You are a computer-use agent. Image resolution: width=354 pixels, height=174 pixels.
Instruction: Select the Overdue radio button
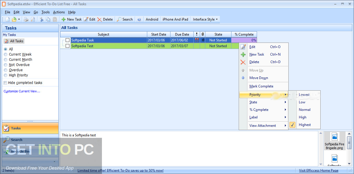pos(6,70)
